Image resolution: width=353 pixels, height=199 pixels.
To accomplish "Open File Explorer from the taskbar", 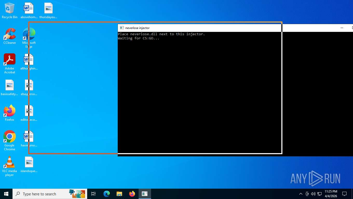I will pyautogui.click(x=119, y=194).
